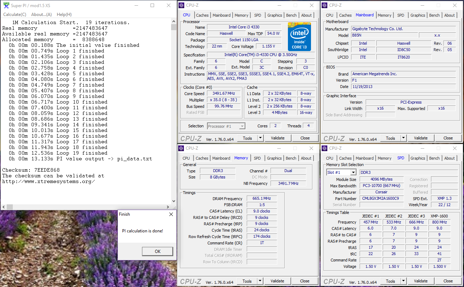This screenshot has height=287, width=464.
Task: Open Memory tab in the Mainboard window
Action: (384, 15)
